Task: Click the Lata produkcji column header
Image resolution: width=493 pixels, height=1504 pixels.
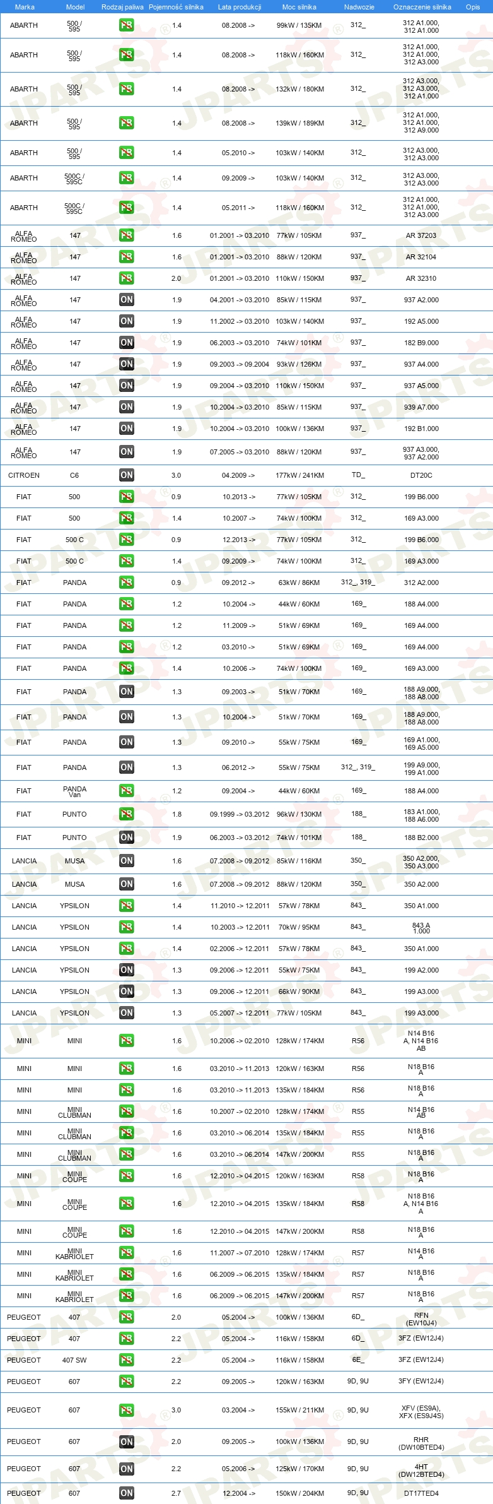Action: [240, 7]
